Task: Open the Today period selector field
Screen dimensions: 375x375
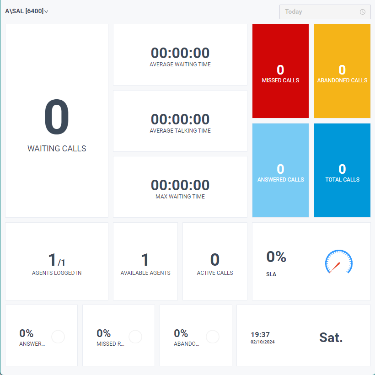Action: (x=325, y=12)
